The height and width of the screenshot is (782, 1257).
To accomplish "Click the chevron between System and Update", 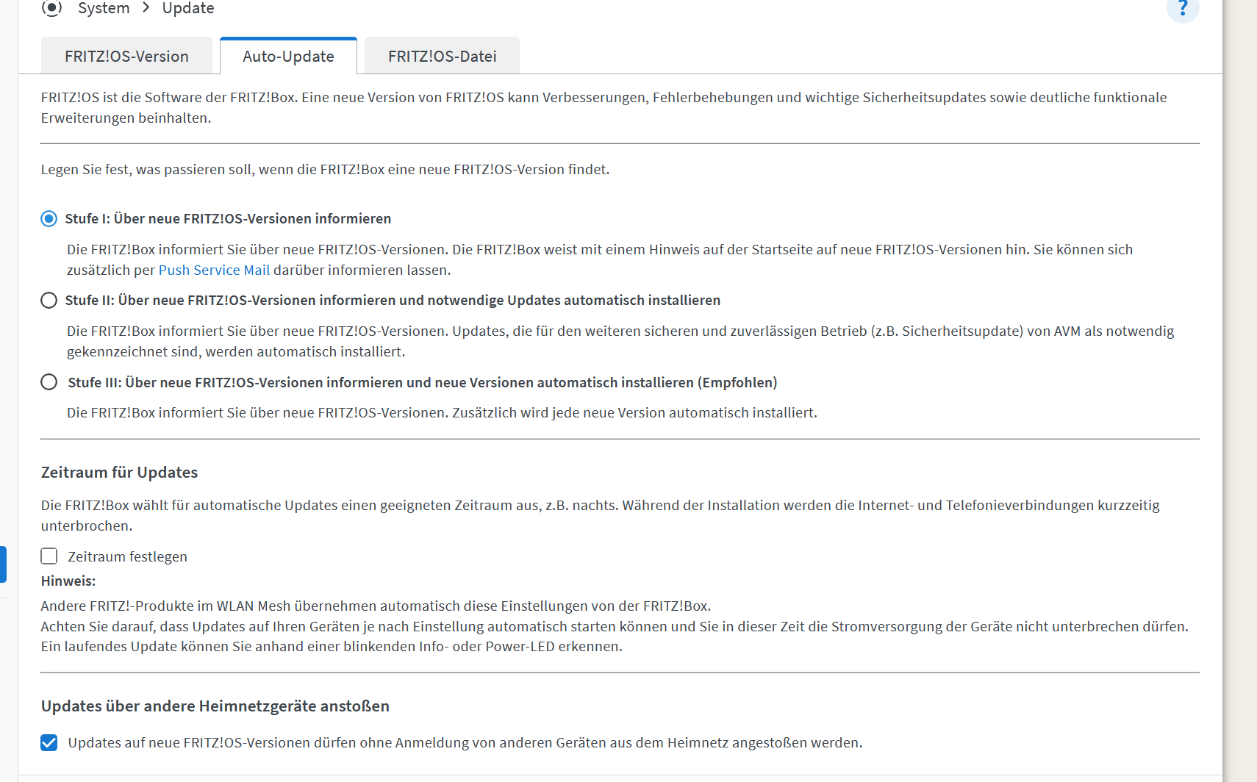I will [146, 7].
